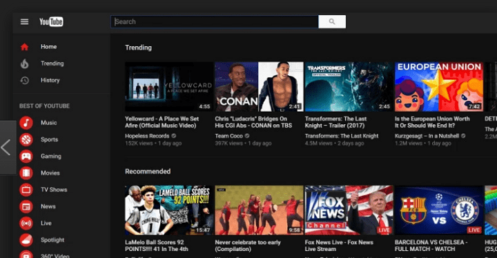Click the Live broadcast icon
The height and width of the screenshot is (258, 497).
pyautogui.click(x=26, y=224)
